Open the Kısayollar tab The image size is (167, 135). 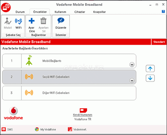pos(100,12)
